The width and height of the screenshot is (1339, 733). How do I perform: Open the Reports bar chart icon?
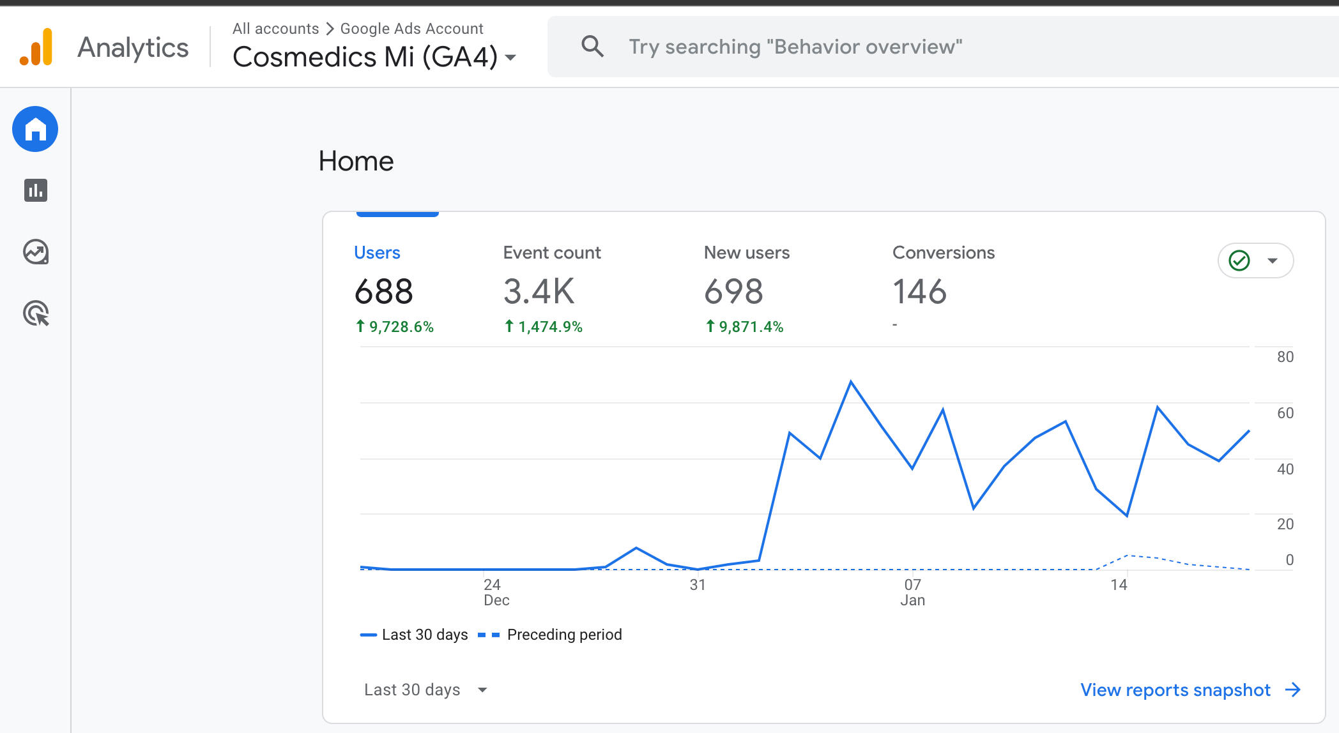pos(36,190)
